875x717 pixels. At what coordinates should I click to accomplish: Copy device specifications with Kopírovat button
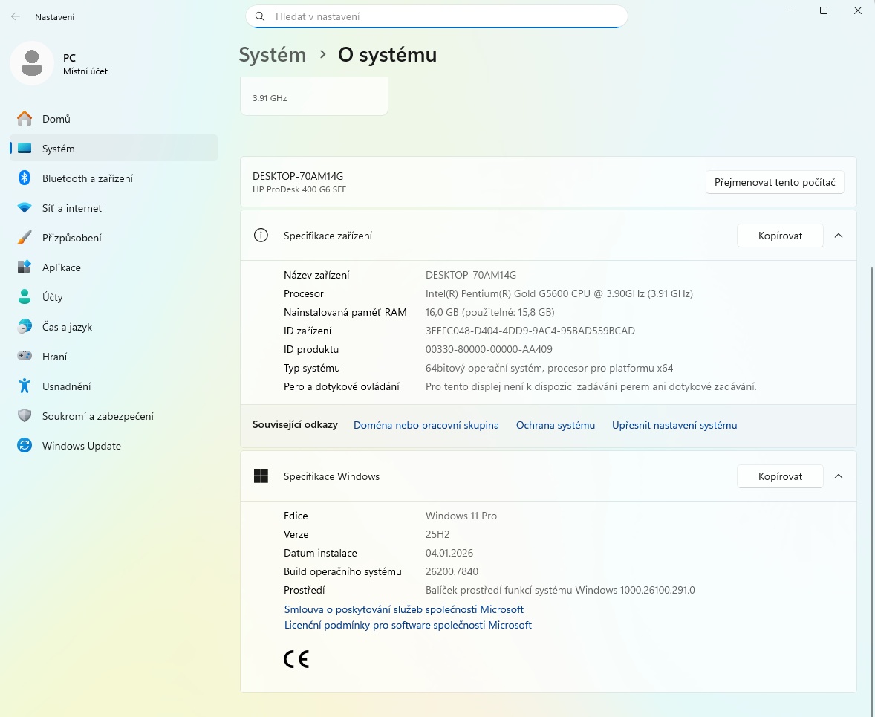[x=780, y=236]
